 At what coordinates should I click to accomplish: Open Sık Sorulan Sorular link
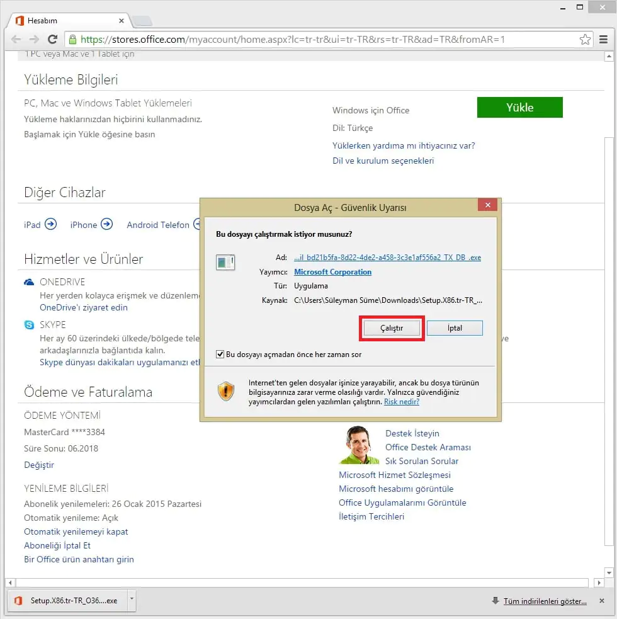tap(422, 461)
